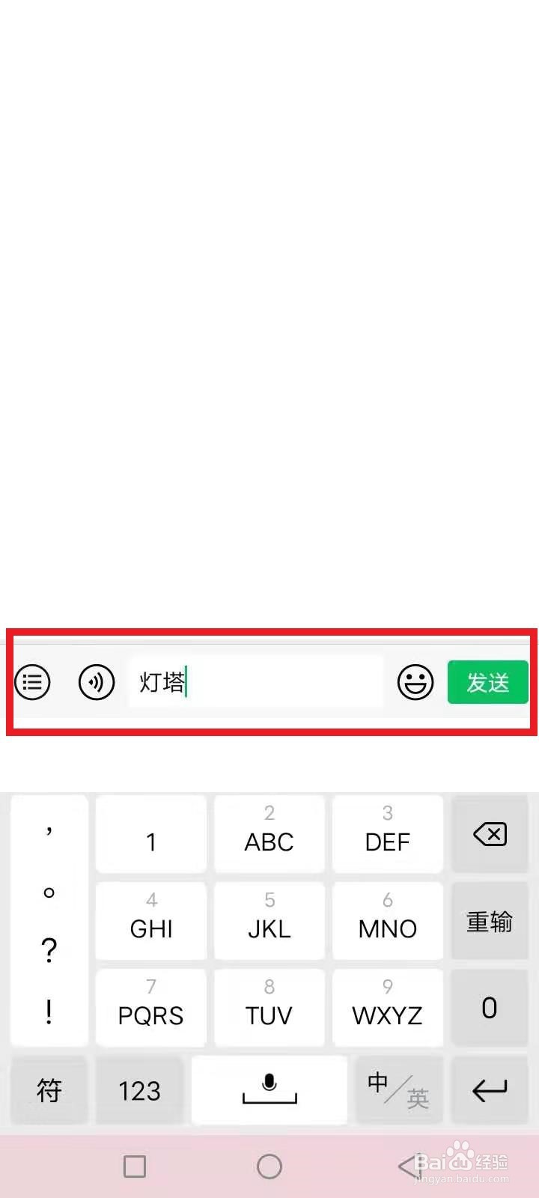Tap the 重输 re-enter key
539x1198 pixels.
pyautogui.click(x=490, y=921)
